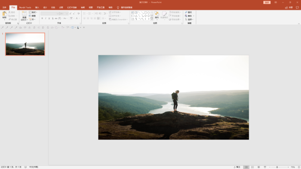Switch to slide sorter view icon
This screenshot has height=169, width=301.
tap(252, 167)
